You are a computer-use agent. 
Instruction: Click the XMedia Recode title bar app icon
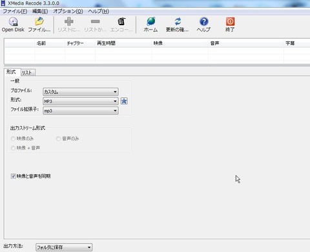coord(3,3)
